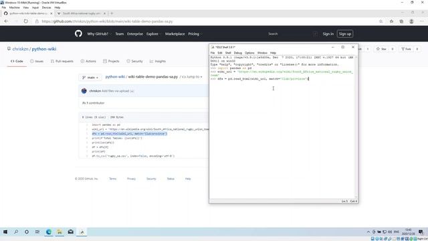Click Fork button on repository

406,49
